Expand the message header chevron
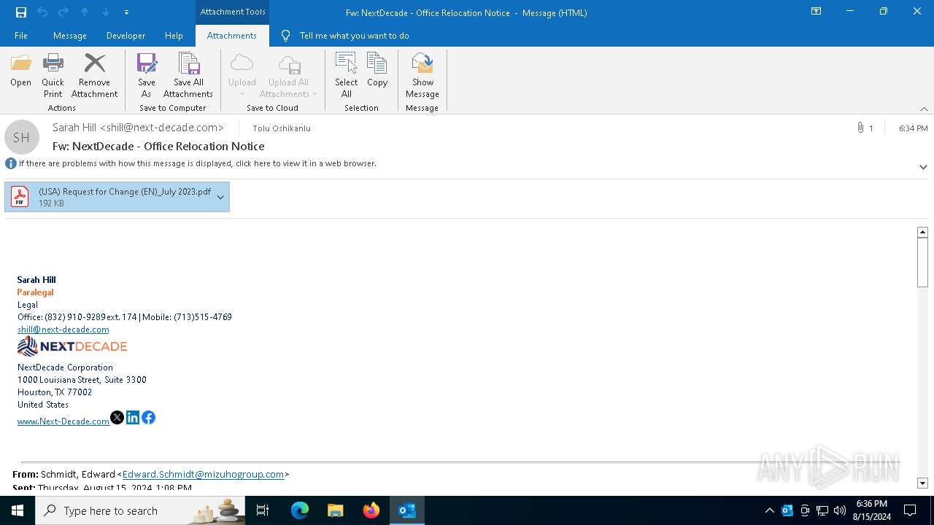Screen dimensions: 934x525 click(x=923, y=167)
